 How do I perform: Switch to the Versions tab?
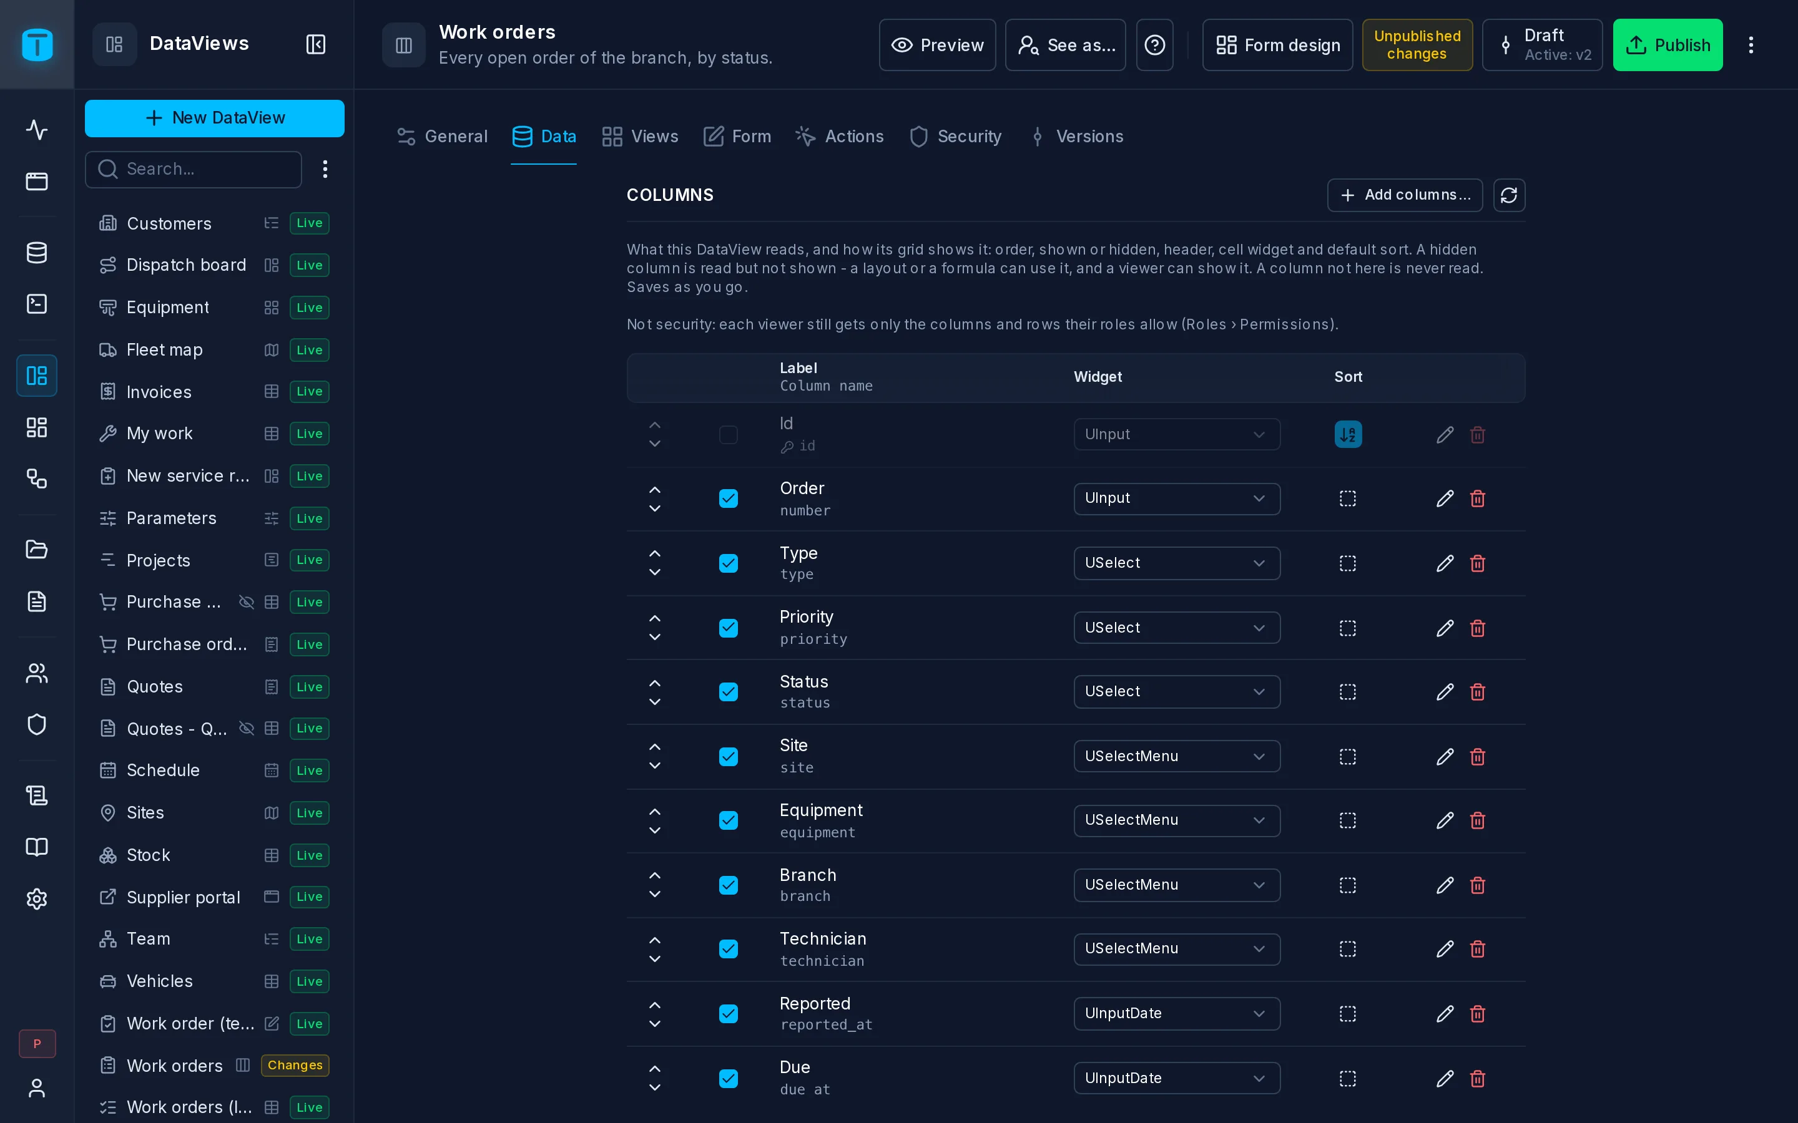point(1076,137)
